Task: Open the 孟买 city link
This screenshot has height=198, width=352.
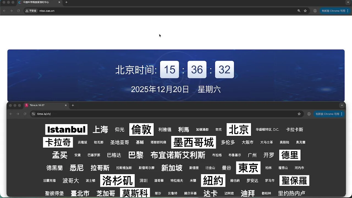Action: [x=60, y=155]
